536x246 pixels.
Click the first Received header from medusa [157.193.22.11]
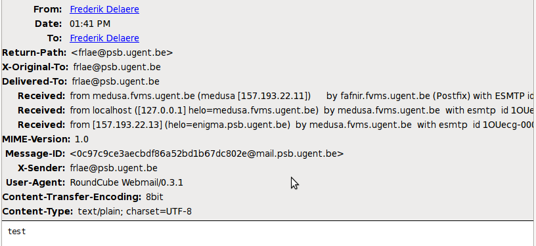301,96
